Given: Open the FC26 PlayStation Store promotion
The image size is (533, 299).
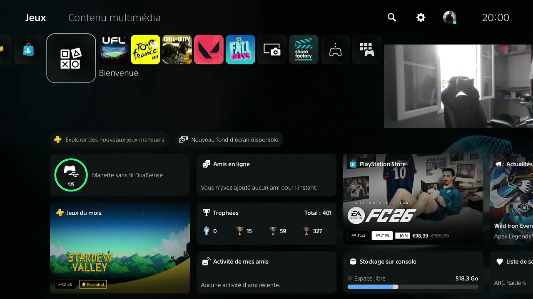Looking at the screenshot, I should point(413,199).
